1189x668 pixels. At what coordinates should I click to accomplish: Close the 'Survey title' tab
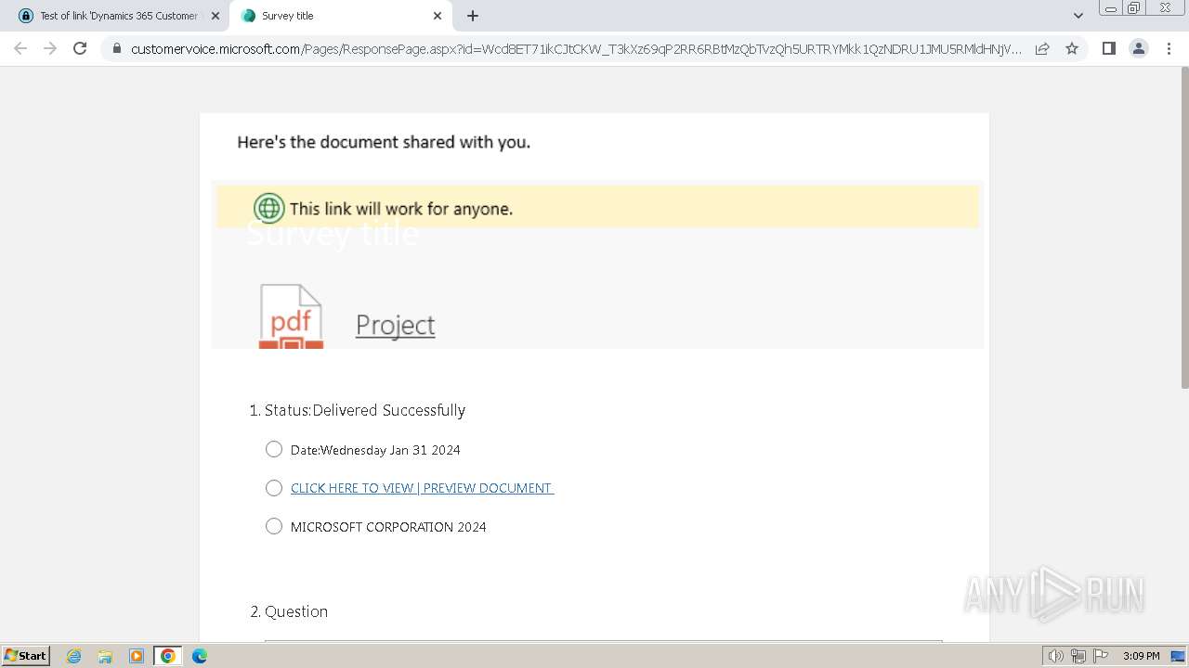(438, 16)
